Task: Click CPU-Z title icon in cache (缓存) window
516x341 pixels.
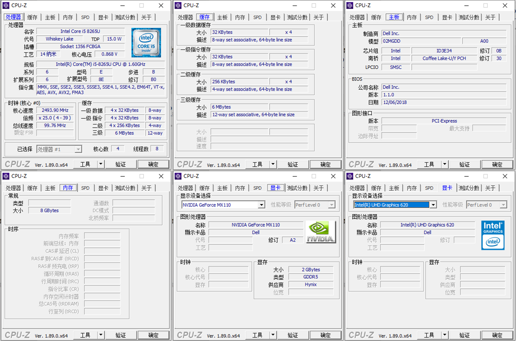Action: click(178, 5)
